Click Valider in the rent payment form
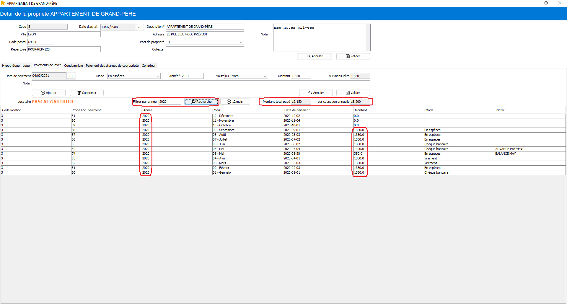 [353, 93]
